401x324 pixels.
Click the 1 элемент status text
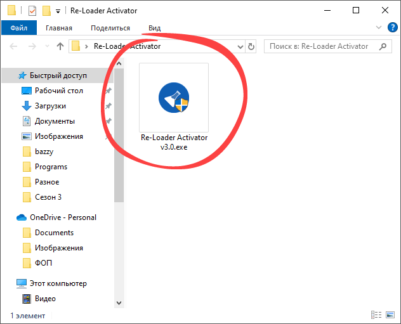coord(28,316)
